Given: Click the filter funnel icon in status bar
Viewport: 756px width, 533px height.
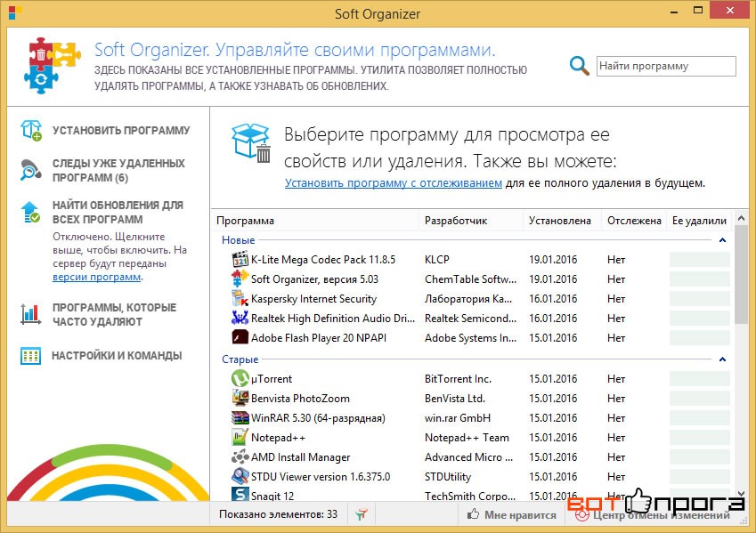Looking at the screenshot, I should [362, 514].
